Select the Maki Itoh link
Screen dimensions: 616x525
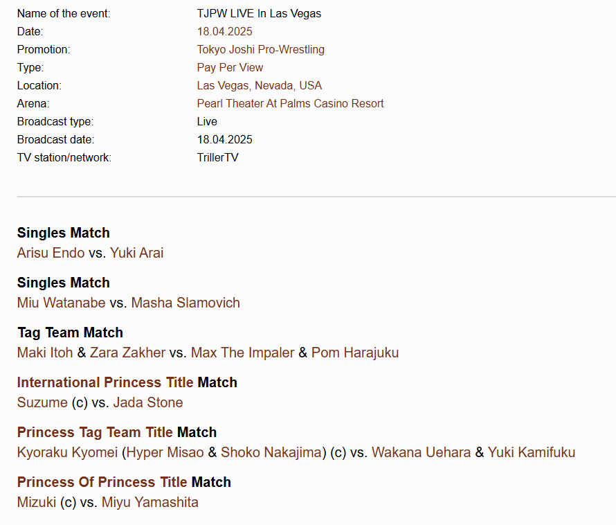tap(45, 353)
